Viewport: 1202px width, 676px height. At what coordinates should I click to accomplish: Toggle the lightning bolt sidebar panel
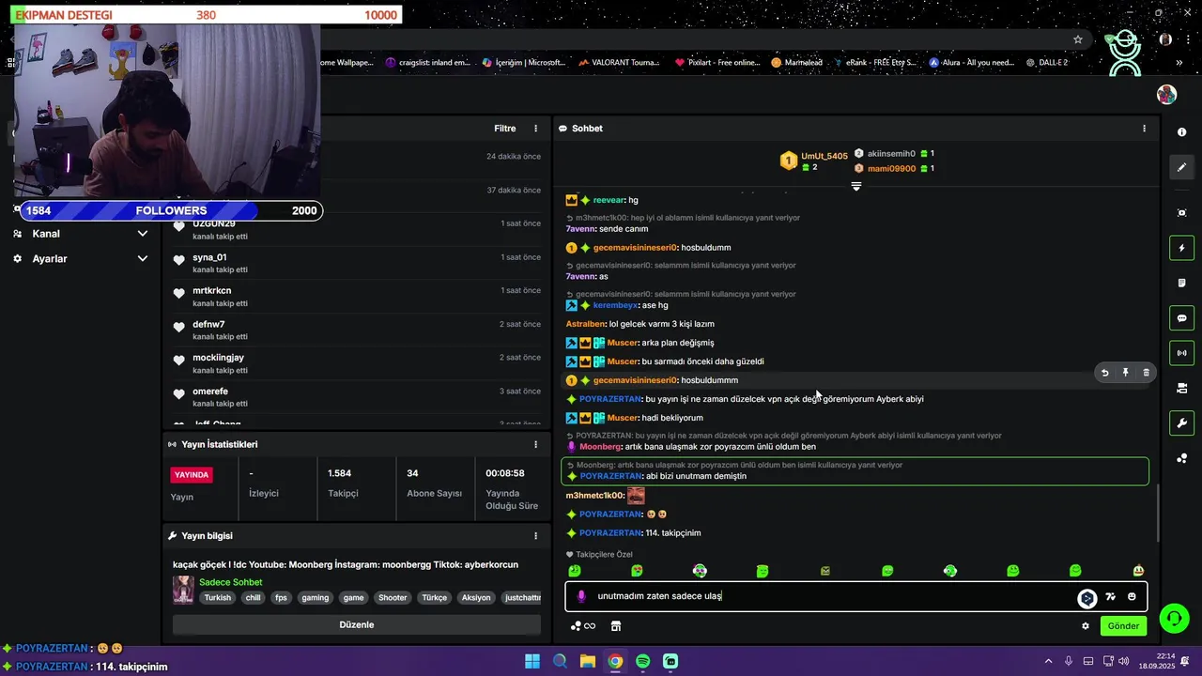click(x=1181, y=248)
